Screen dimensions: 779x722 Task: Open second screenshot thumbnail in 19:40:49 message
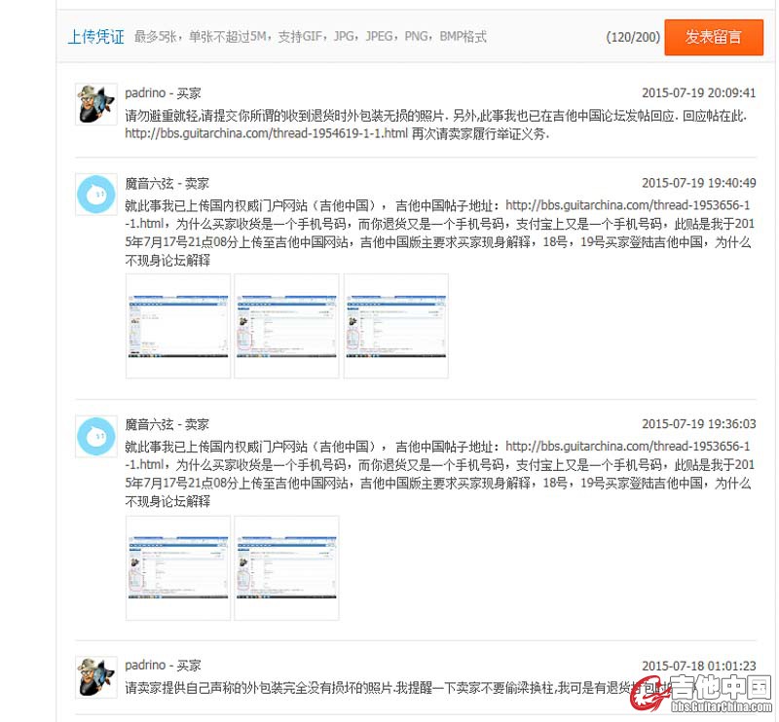pyautogui.click(x=287, y=325)
